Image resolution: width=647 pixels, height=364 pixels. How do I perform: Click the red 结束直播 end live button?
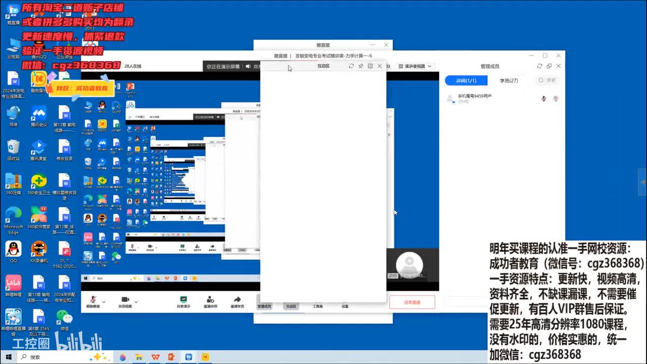click(x=412, y=302)
